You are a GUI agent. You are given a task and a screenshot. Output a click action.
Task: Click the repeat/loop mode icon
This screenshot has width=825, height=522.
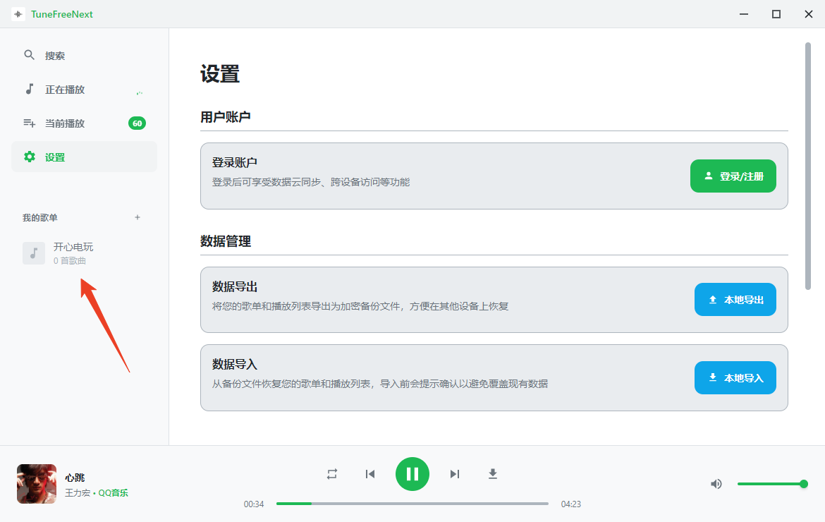(x=332, y=474)
